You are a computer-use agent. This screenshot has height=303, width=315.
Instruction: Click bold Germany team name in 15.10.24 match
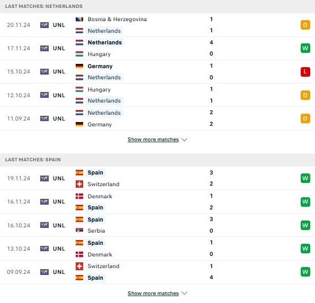coord(100,66)
